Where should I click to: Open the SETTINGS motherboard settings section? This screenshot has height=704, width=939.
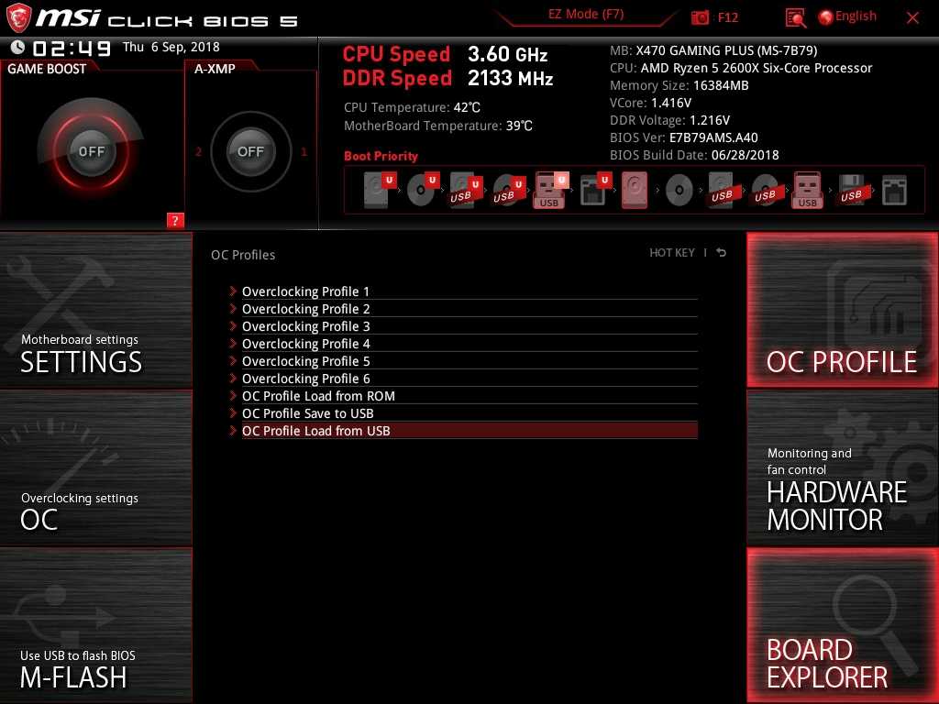pos(96,310)
